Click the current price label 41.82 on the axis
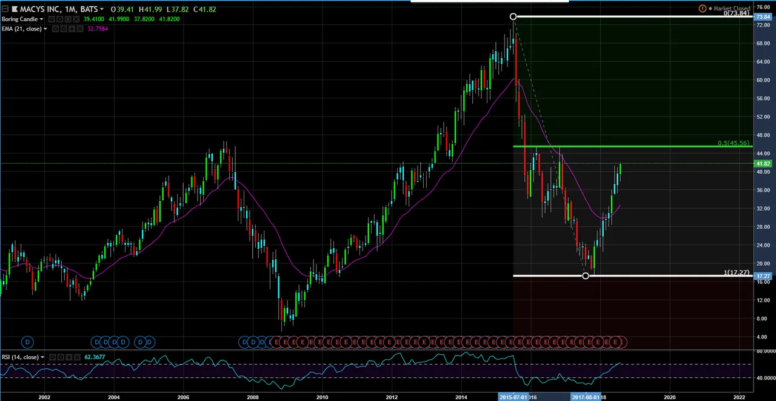This screenshot has width=776, height=401. pos(763,164)
